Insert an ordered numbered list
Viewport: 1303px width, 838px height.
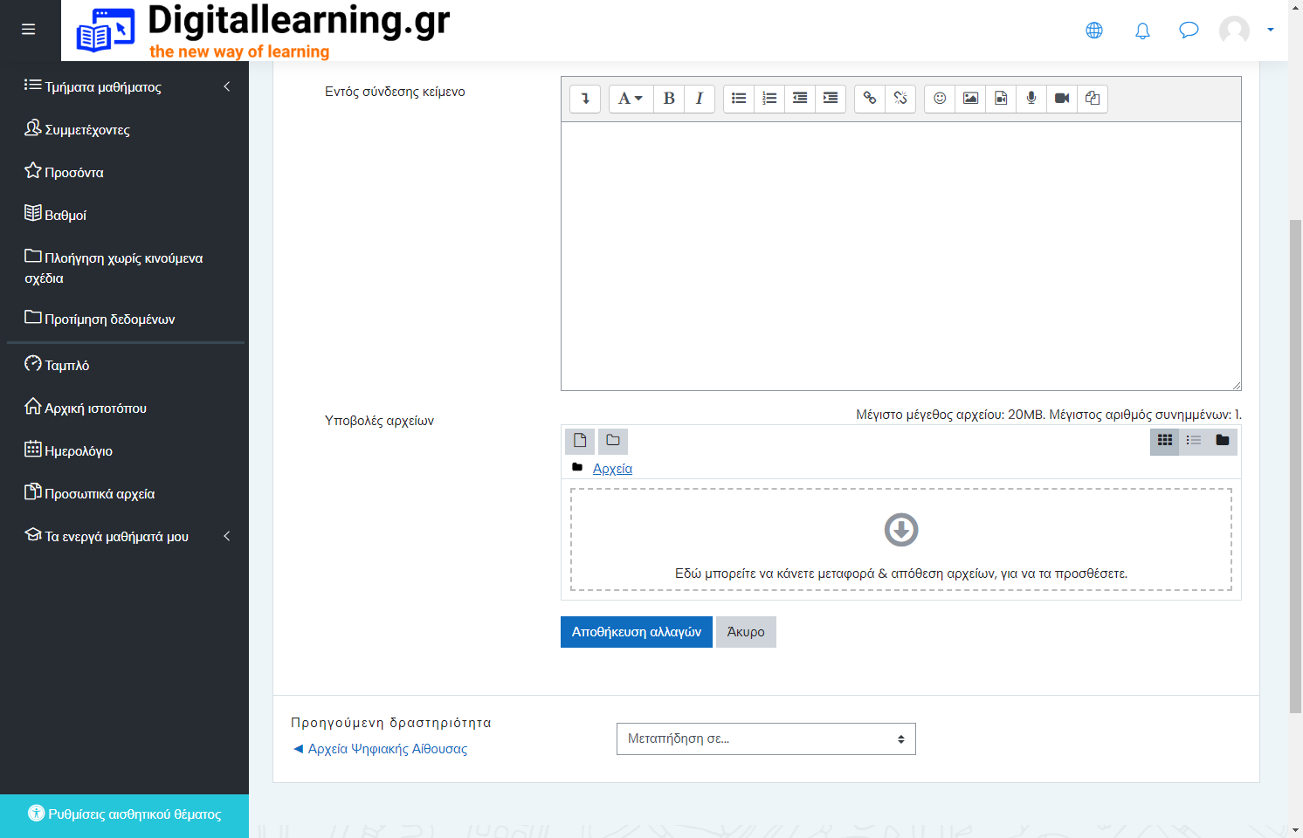click(769, 99)
